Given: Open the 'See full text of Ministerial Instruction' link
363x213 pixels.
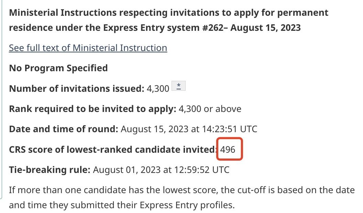Looking at the screenshot, I should [x=88, y=48].
